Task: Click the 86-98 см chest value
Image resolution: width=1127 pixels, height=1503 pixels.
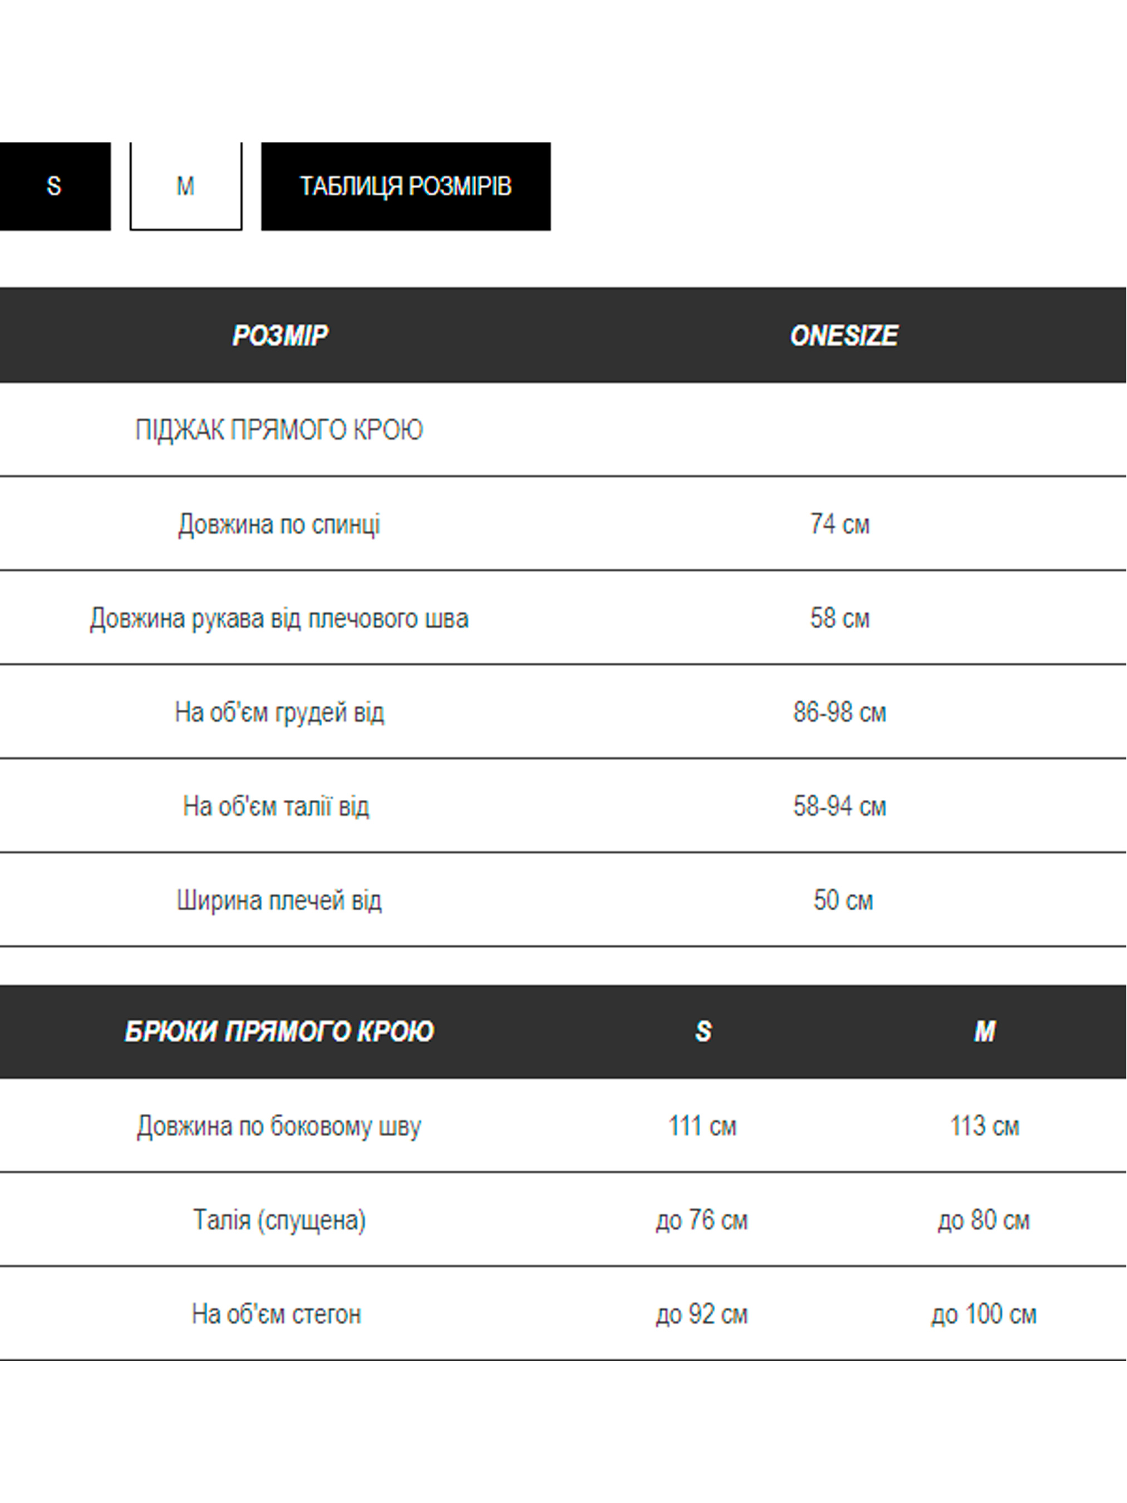Action: pos(840,712)
